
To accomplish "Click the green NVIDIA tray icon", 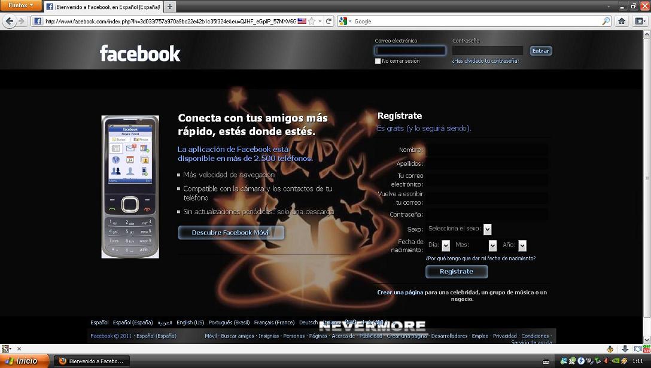I will pos(616,361).
